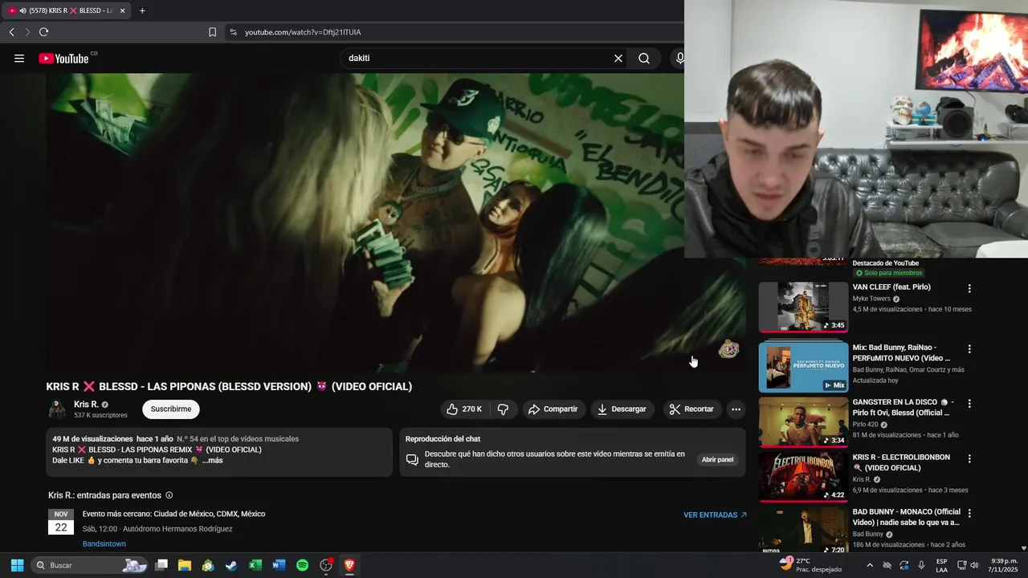This screenshot has width=1028, height=578.
Task: Switch to Brave browser taskbar icon
Action: pos(349,565)
